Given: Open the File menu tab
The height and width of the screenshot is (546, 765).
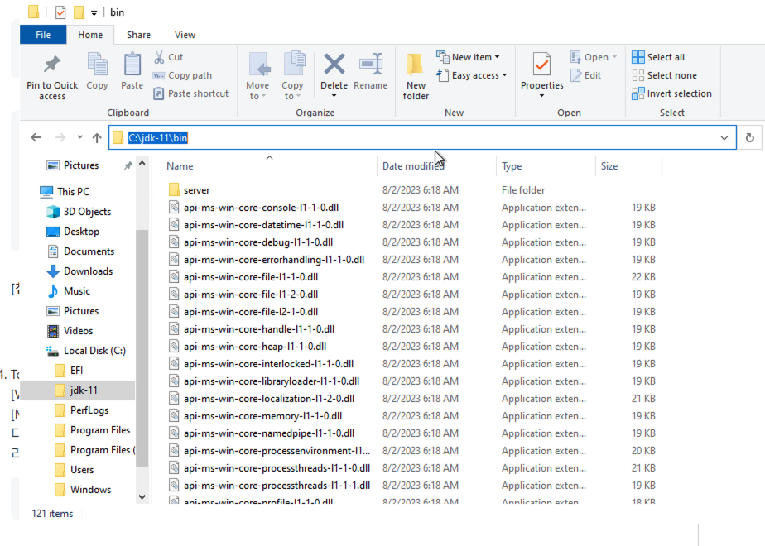Looking at the screenshot, I should pyautogui.click(x=43, y=35).
